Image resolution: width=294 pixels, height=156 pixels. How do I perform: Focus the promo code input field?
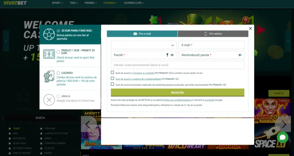177,65
